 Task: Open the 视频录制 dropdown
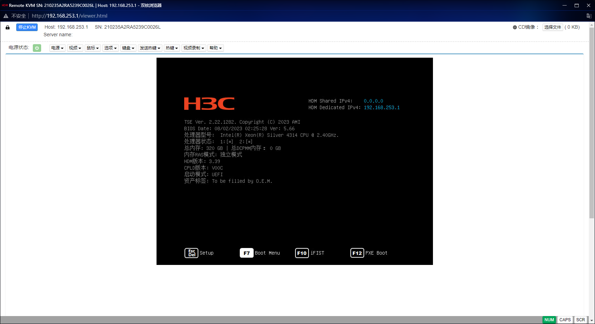[194, 48]
